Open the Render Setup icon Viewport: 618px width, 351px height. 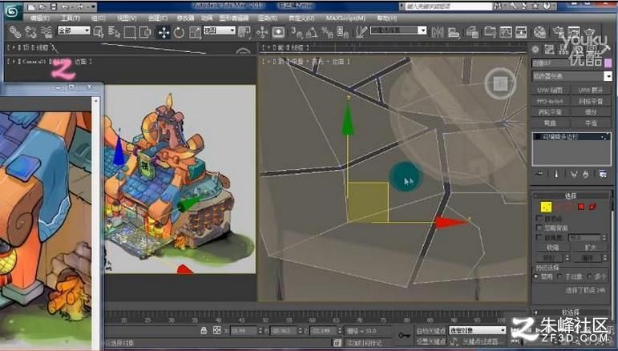559,32
